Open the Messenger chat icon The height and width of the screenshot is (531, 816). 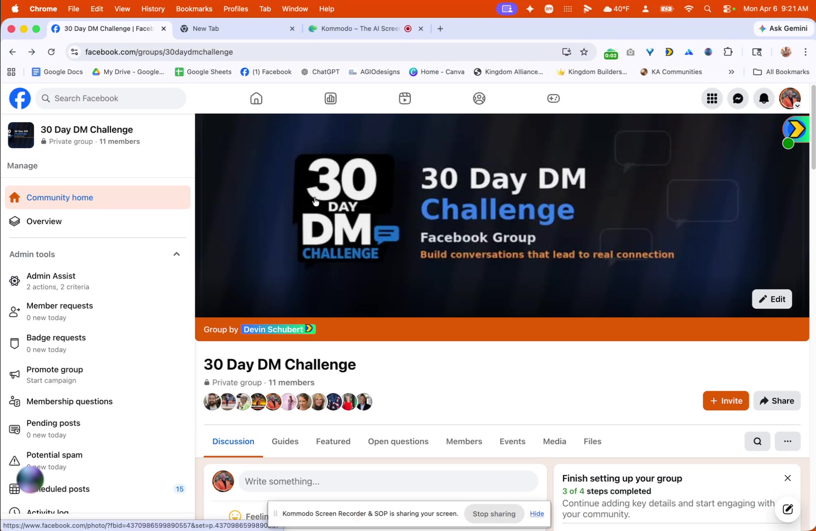coord(738,99)
